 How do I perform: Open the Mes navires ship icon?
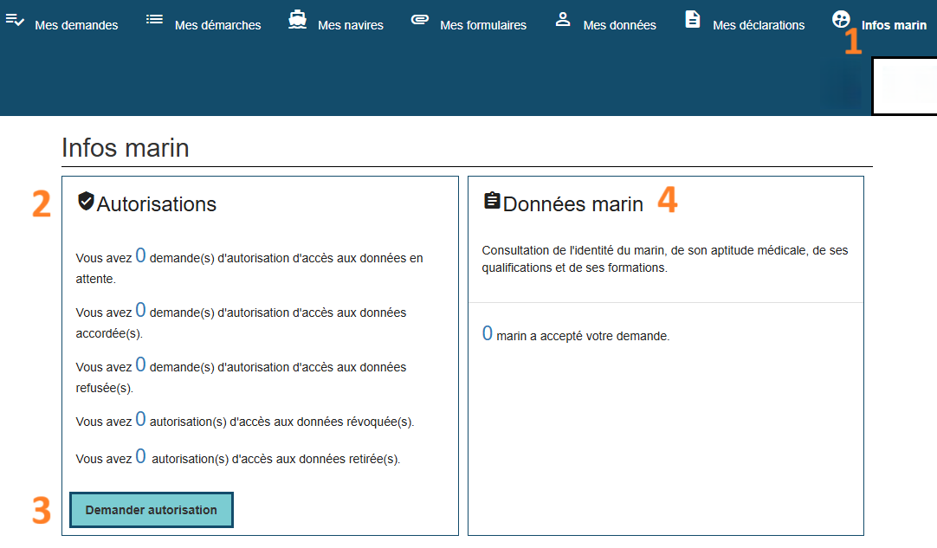(x=298, y=19)
